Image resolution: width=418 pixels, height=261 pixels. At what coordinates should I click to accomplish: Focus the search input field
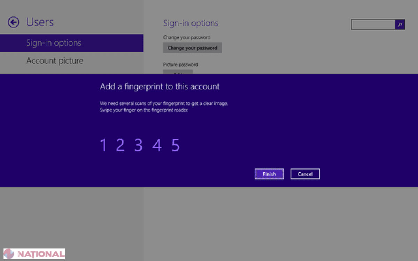(373, 25)
